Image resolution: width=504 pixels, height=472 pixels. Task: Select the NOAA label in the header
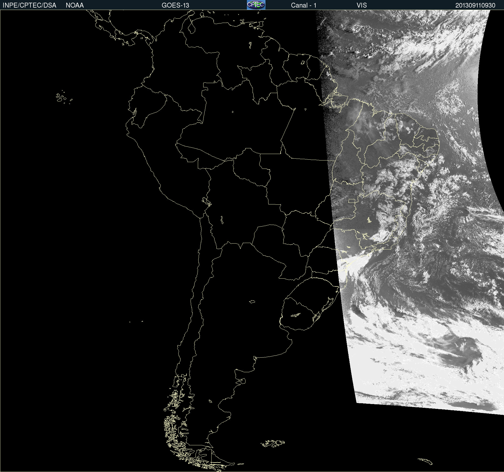point(75,5)
